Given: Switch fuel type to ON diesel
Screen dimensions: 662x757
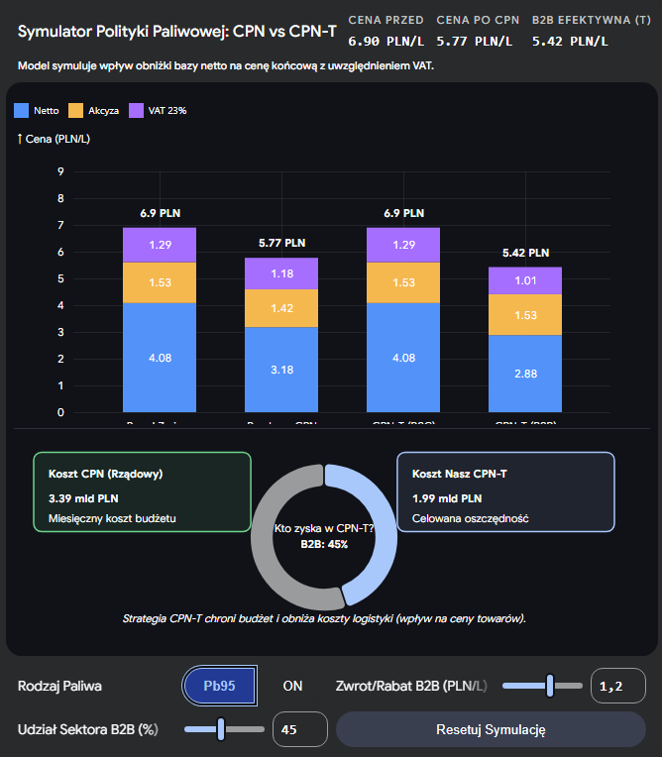Looking at the screenshot, I should [x=292, y=686].
